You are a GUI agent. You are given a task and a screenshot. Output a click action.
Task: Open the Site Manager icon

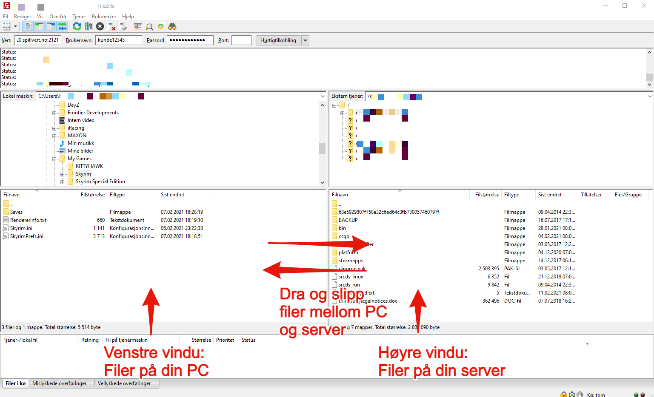(7, 26)
